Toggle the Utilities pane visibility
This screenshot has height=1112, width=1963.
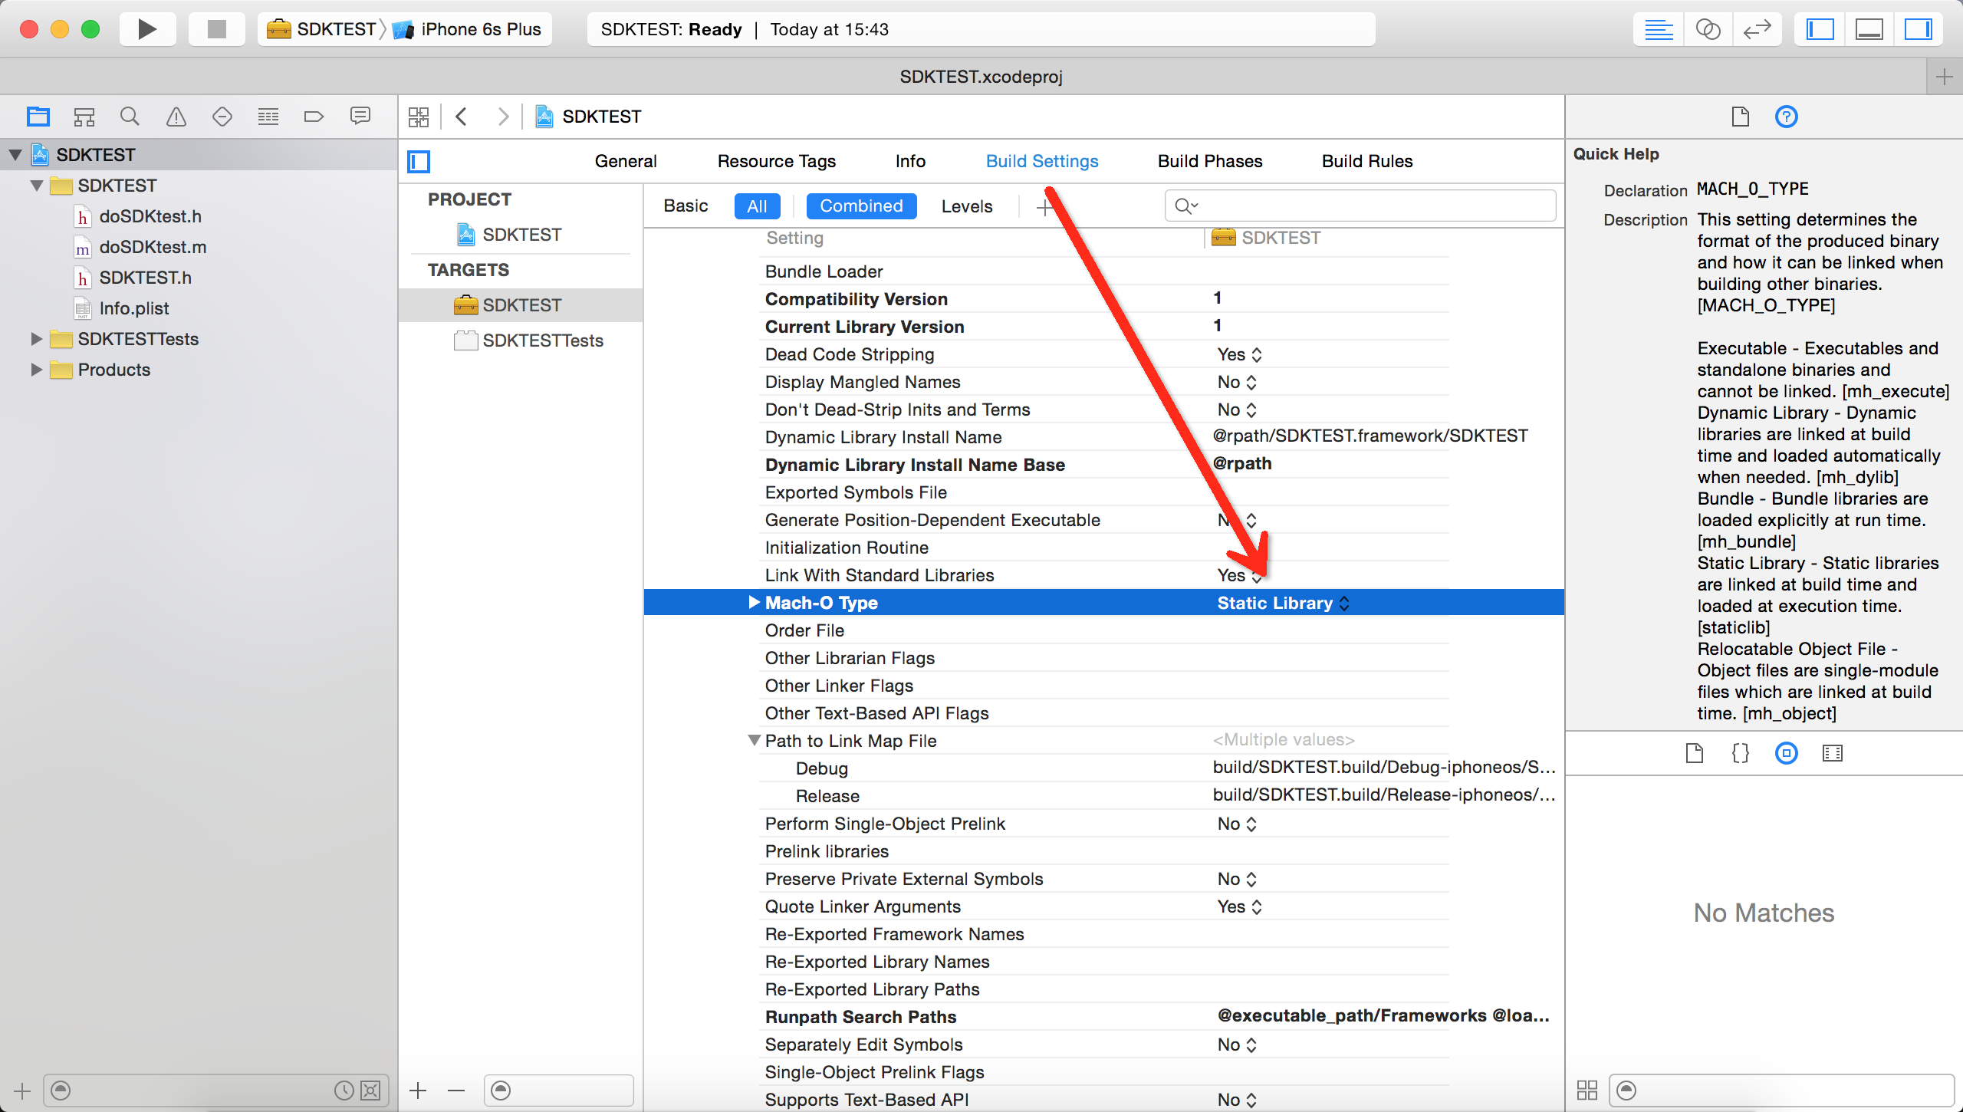[x=1918, y=29]
